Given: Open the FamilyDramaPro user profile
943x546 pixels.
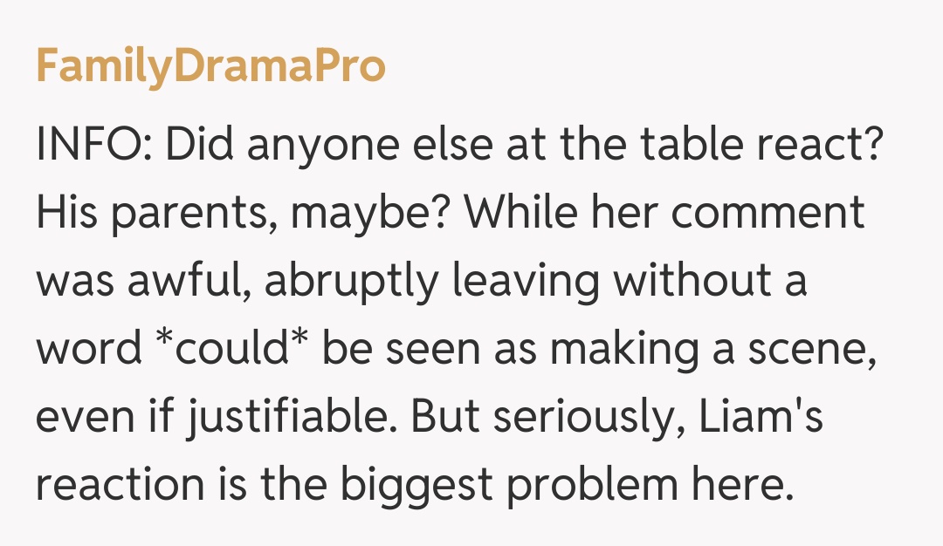Looking at the screenshot, I should [210, 66].
